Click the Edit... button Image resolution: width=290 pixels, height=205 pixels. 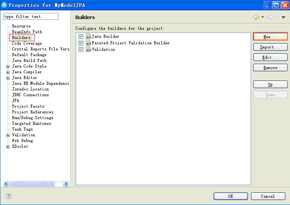(x=270, y=57)
